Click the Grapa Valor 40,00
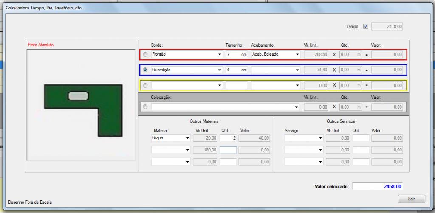 coord(254,138)
